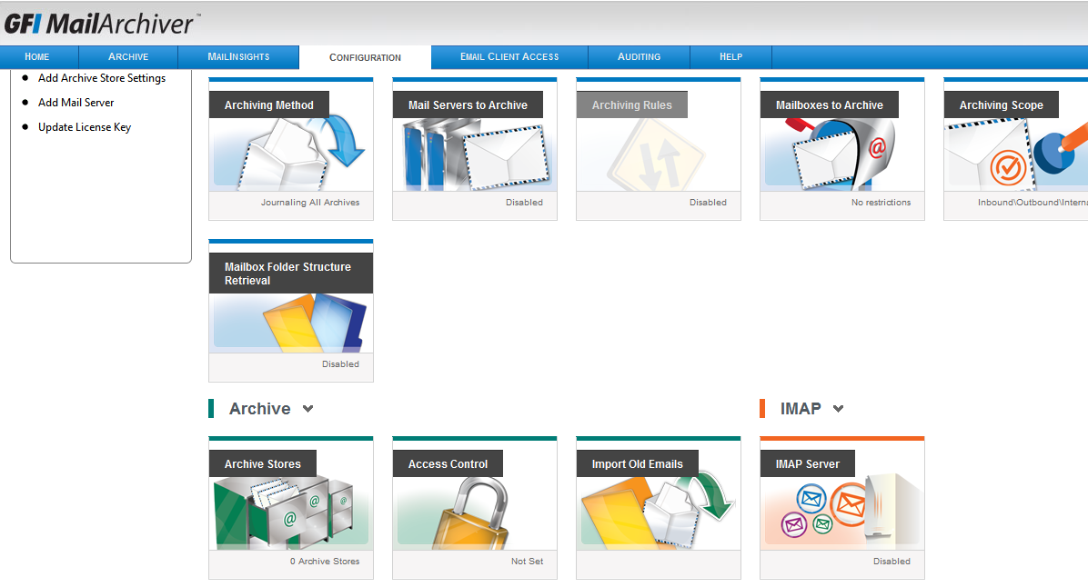
Task: Click the Disabled status under Mailbox Folder Structure Retrieval
Action: 341,363
